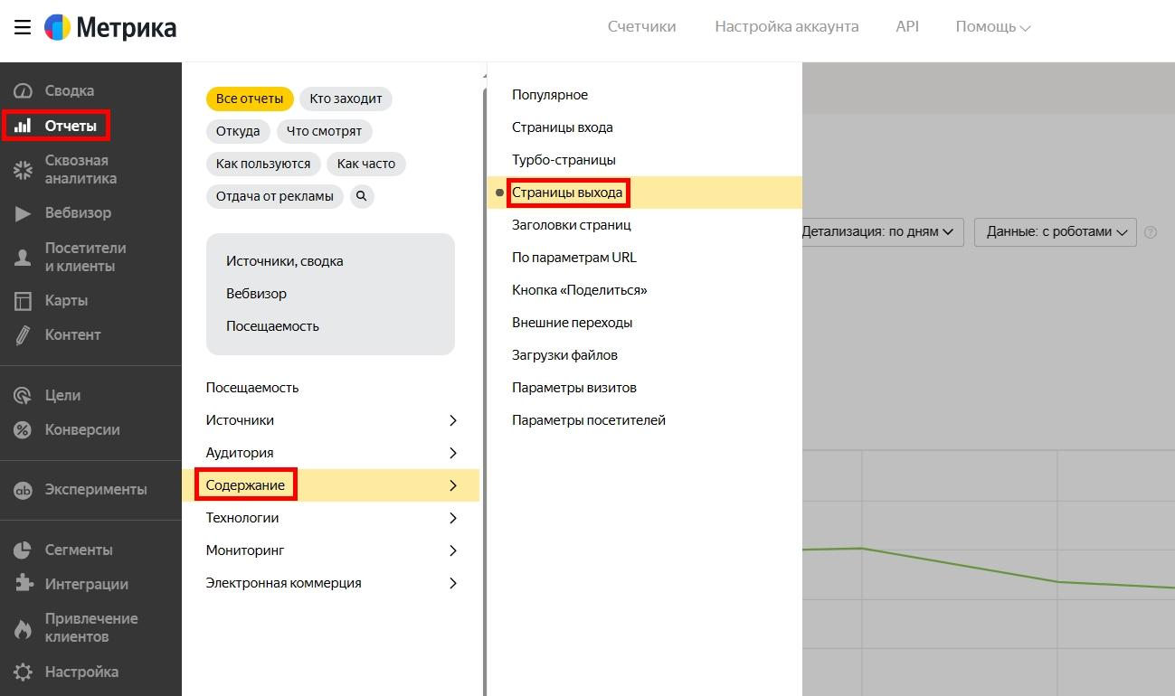Go to Настройка аккаунта in the header
Image resolution: width=1175 pixels, height=696 pixels.
pyautogui.click(x=787, y=26)
